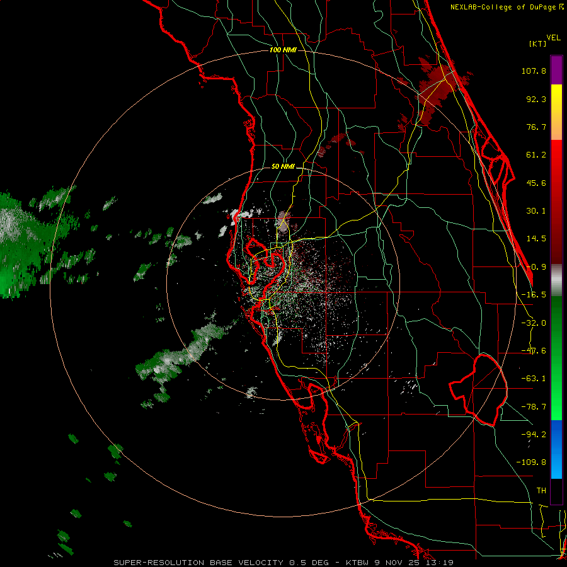Click the -0.9 scale value

[x=536, y=267]
